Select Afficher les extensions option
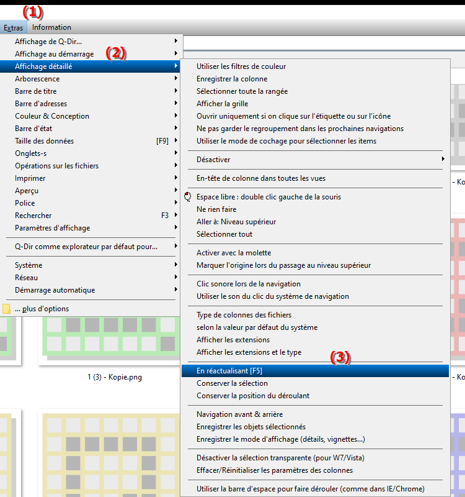 click(315, 339)
